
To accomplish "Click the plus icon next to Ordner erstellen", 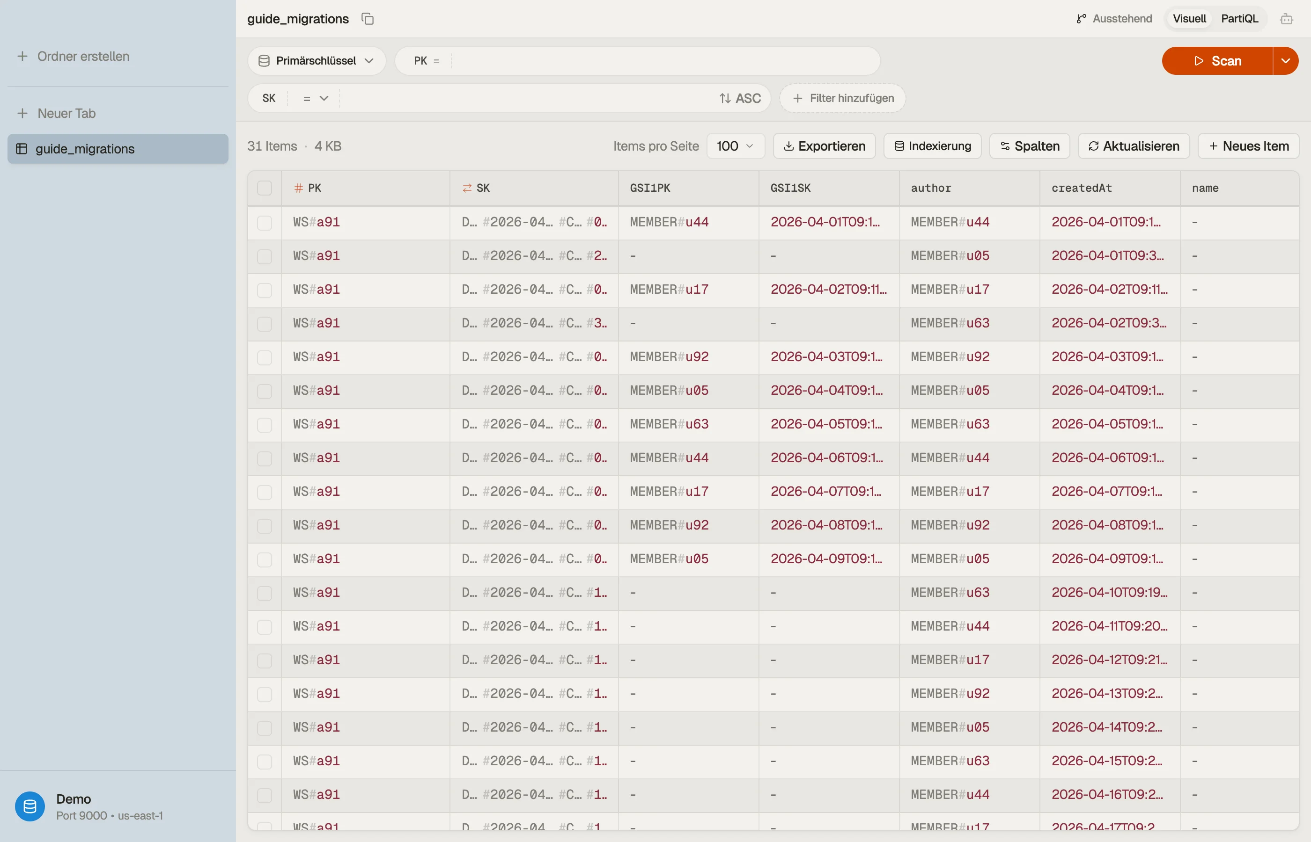I will 22,56.
